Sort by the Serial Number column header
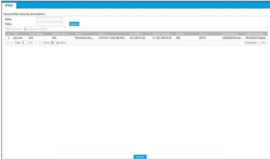This screenshot has width=270, height=159. tap(36, 34)
